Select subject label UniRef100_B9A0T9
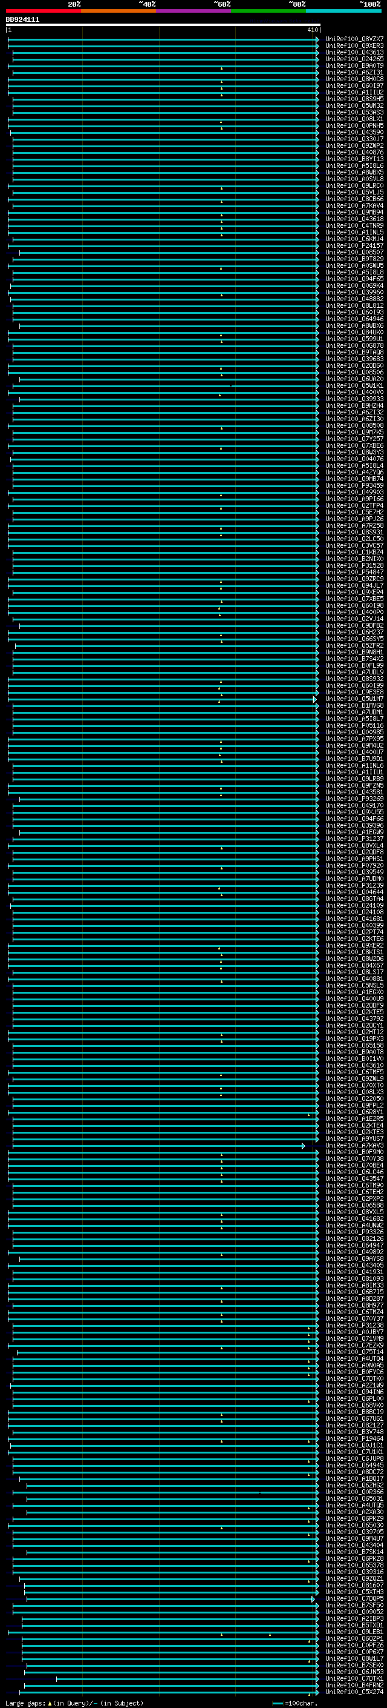Image resolution: width=387 pixels, height=1708 pixels. (x=354, y=65)
